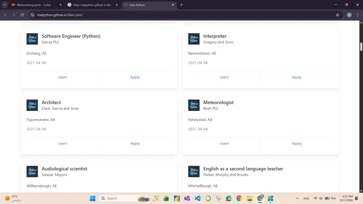
Task: Click Real Python logo on English teacher card
Action: coord(194,171)
